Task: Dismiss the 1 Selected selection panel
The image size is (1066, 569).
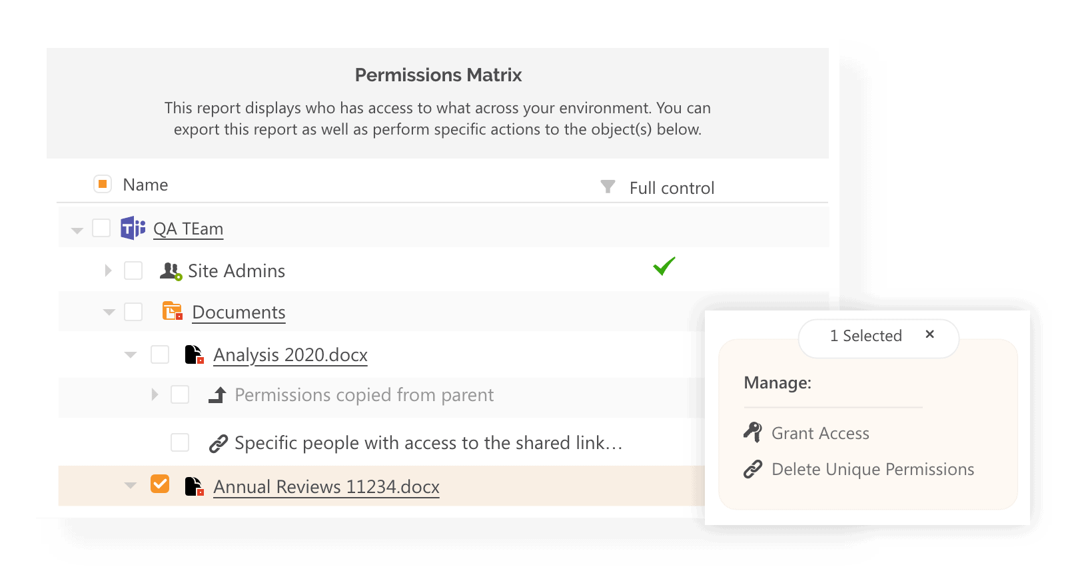Action: tap(930, 335)
